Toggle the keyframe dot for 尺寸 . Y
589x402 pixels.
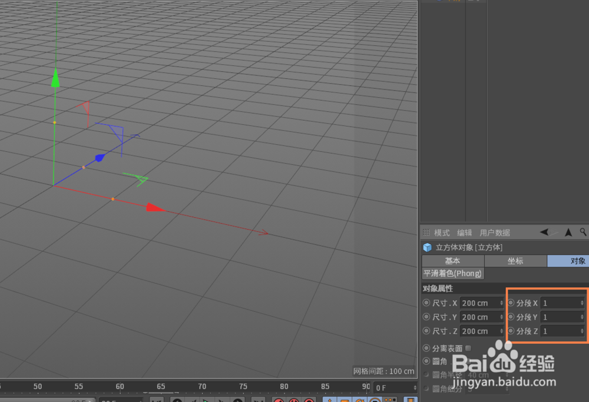(426, 317)
